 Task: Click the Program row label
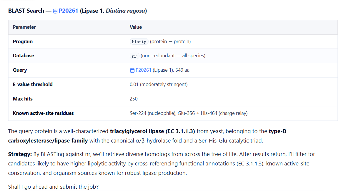(23, 41)
